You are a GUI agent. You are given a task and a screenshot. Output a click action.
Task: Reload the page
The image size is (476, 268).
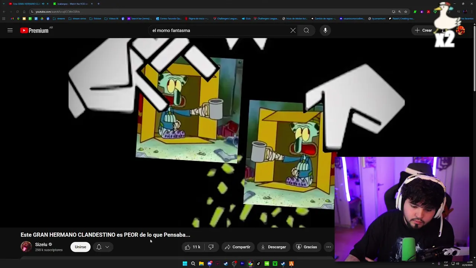[17, 12]
